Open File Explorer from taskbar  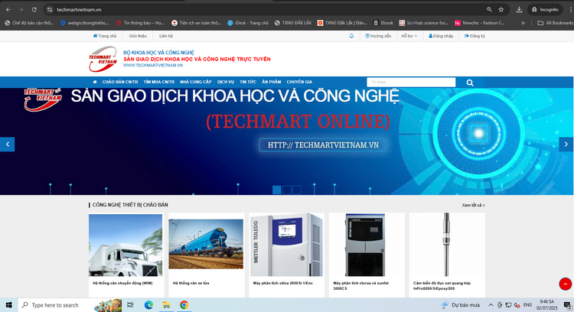(x=166, y=304)
